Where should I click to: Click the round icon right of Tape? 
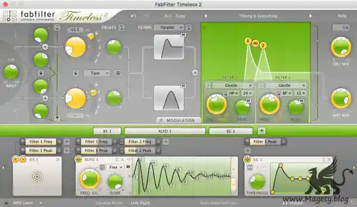[118, 73]
